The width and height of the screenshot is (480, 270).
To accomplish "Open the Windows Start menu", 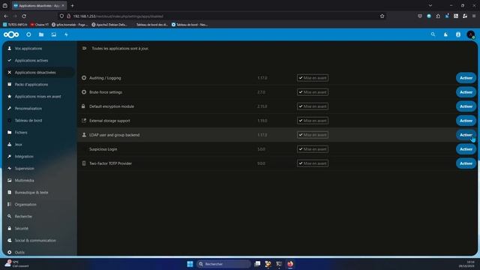I will point(190,264).
